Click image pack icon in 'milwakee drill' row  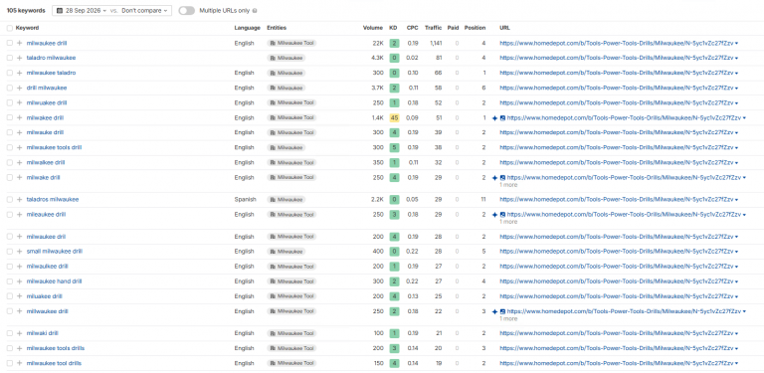point(502,117)
